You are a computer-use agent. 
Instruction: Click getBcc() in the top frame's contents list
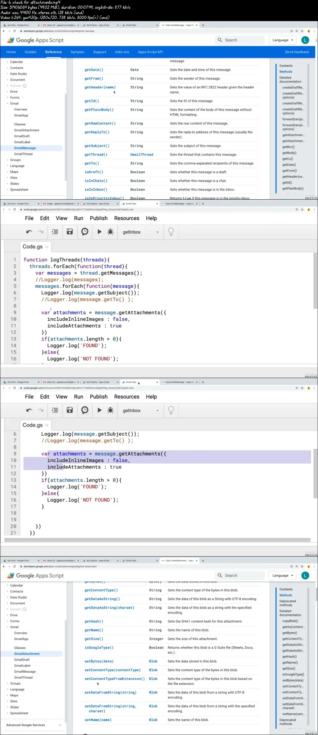[x=288, y=147]
